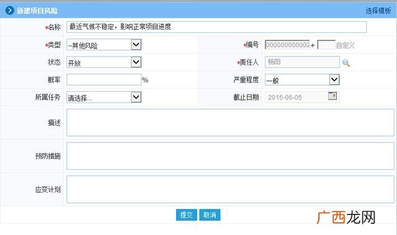Click the 名称 text field
Image resolution: width=397 pixels, height=235 pixels.
tap(216, 27)
